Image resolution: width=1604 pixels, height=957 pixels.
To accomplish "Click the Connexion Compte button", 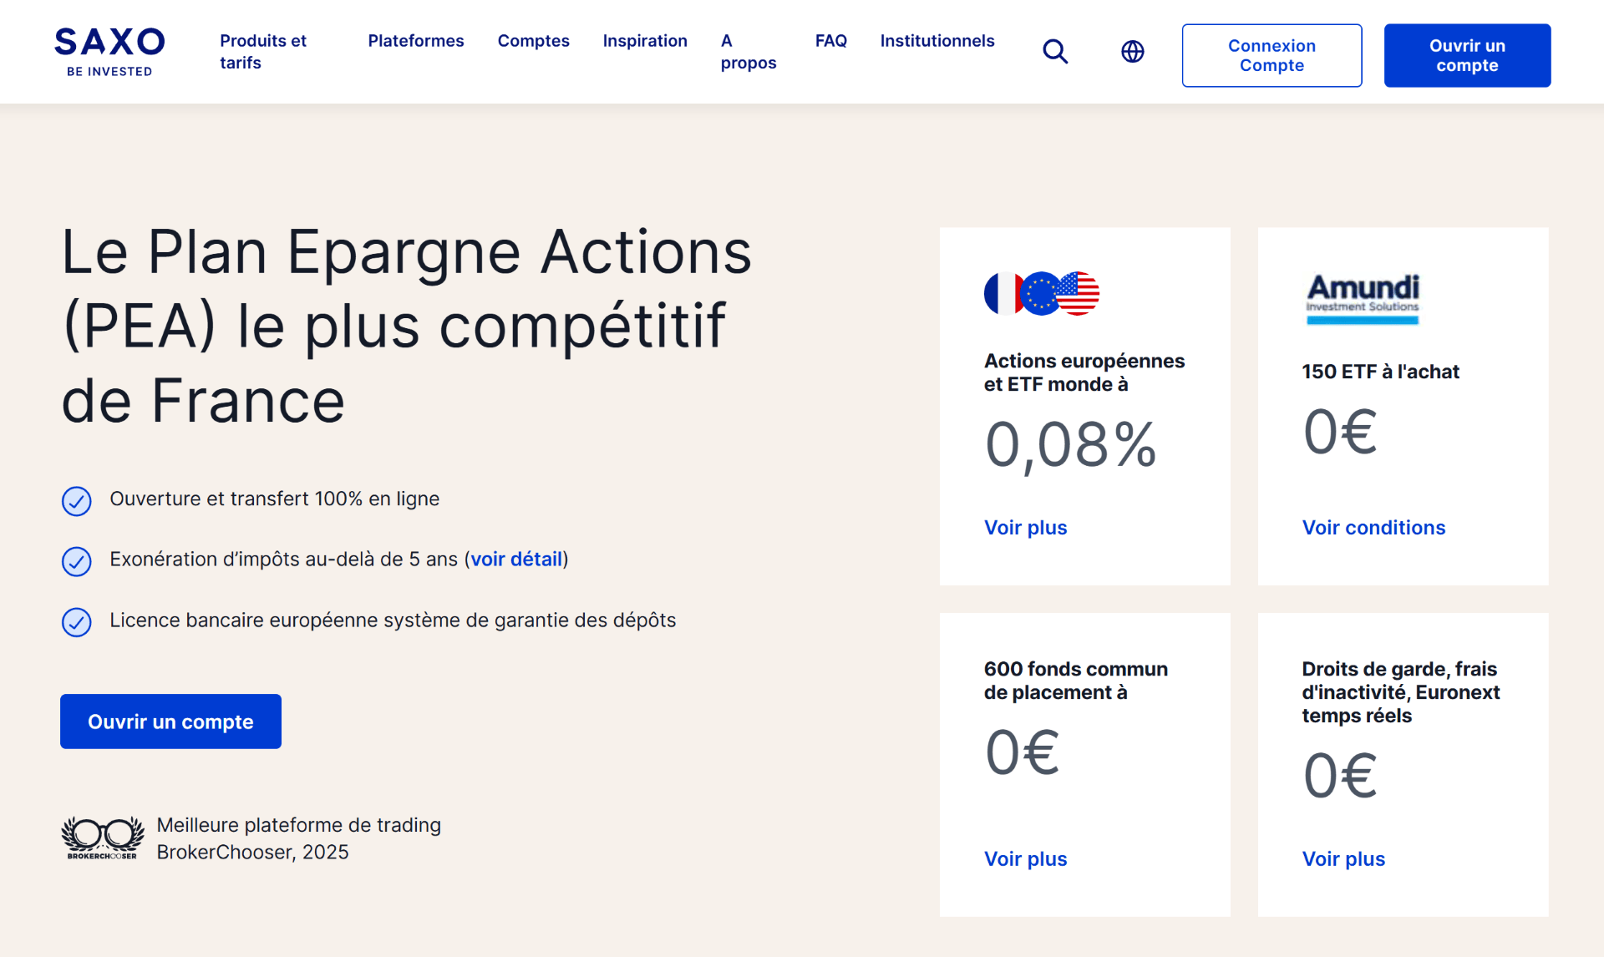I will (x=1272, y=55).
